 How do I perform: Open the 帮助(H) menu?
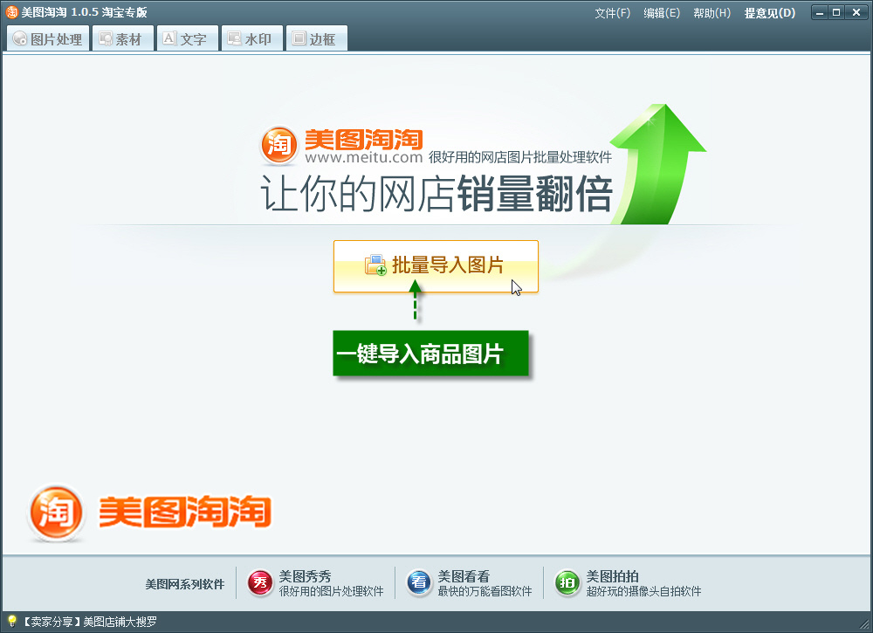[711, 13]
